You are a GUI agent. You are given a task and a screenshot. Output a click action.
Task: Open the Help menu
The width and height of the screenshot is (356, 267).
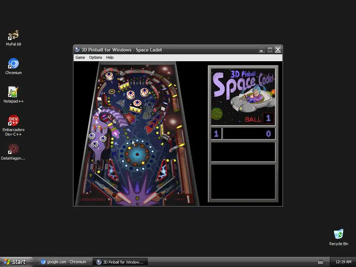tap(110, 57)
